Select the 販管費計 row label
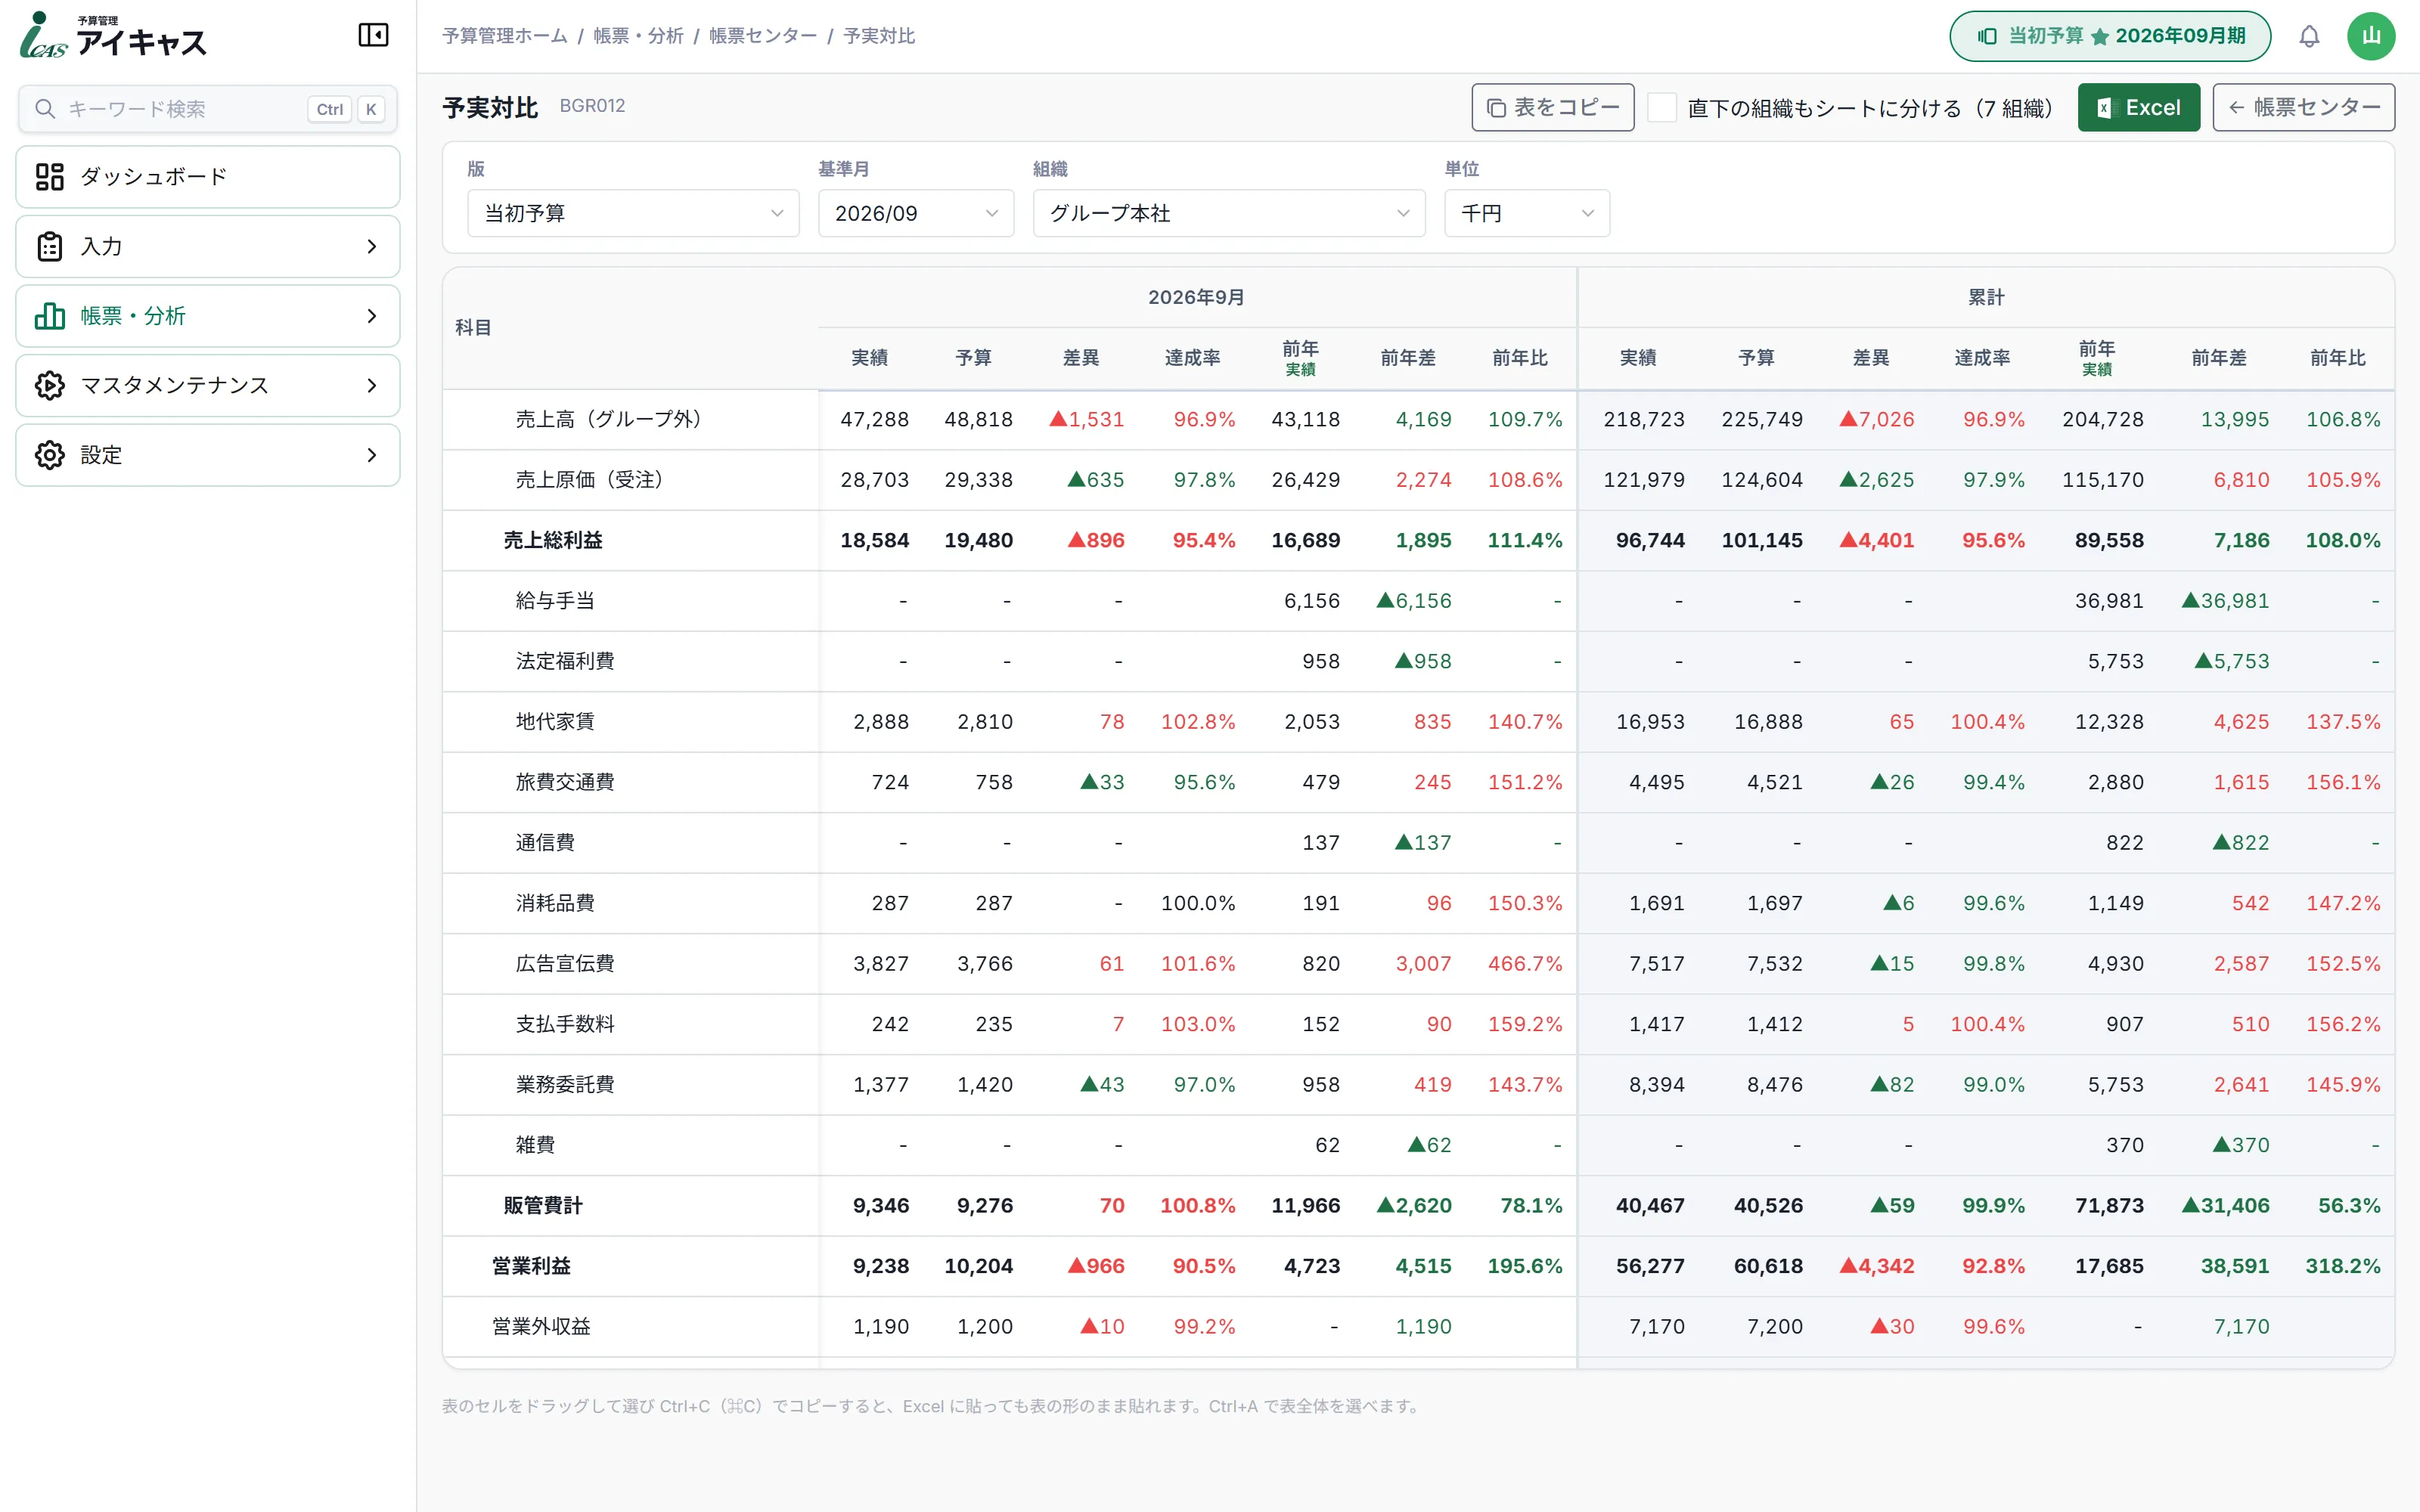2420x1512 pixels. pyautogui.click(x=543, y=1206)
